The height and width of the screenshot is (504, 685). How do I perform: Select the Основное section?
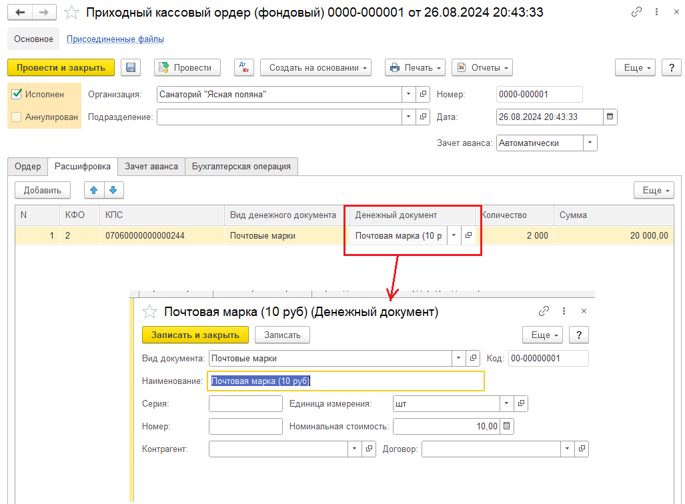pos(33,39)
